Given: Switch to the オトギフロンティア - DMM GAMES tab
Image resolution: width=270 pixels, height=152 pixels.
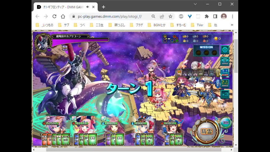Looking at the screenshot, I should coord(66,7).
